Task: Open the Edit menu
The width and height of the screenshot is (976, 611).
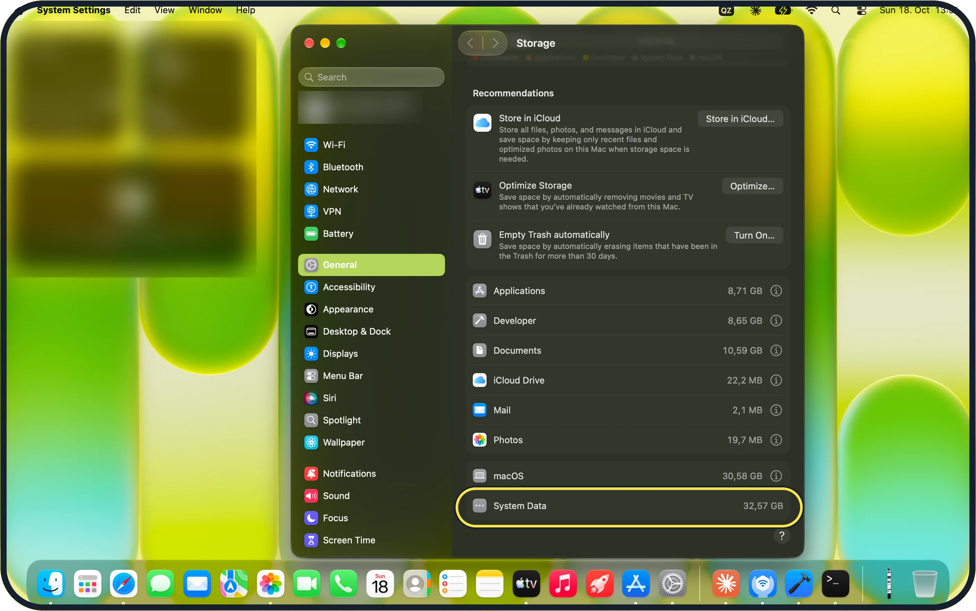Action: [132, 10]
